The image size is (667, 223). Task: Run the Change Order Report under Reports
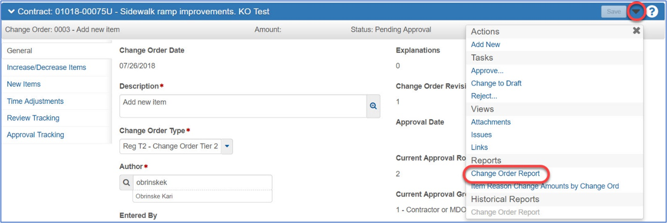pos(505,173)
